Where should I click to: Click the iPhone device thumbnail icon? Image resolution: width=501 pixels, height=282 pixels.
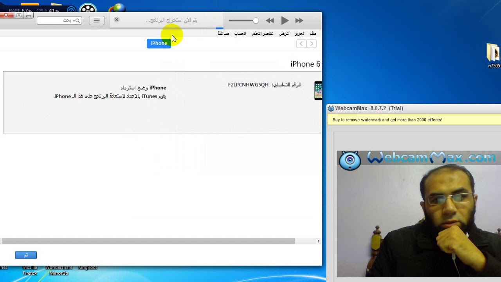(x=318, y=90)
